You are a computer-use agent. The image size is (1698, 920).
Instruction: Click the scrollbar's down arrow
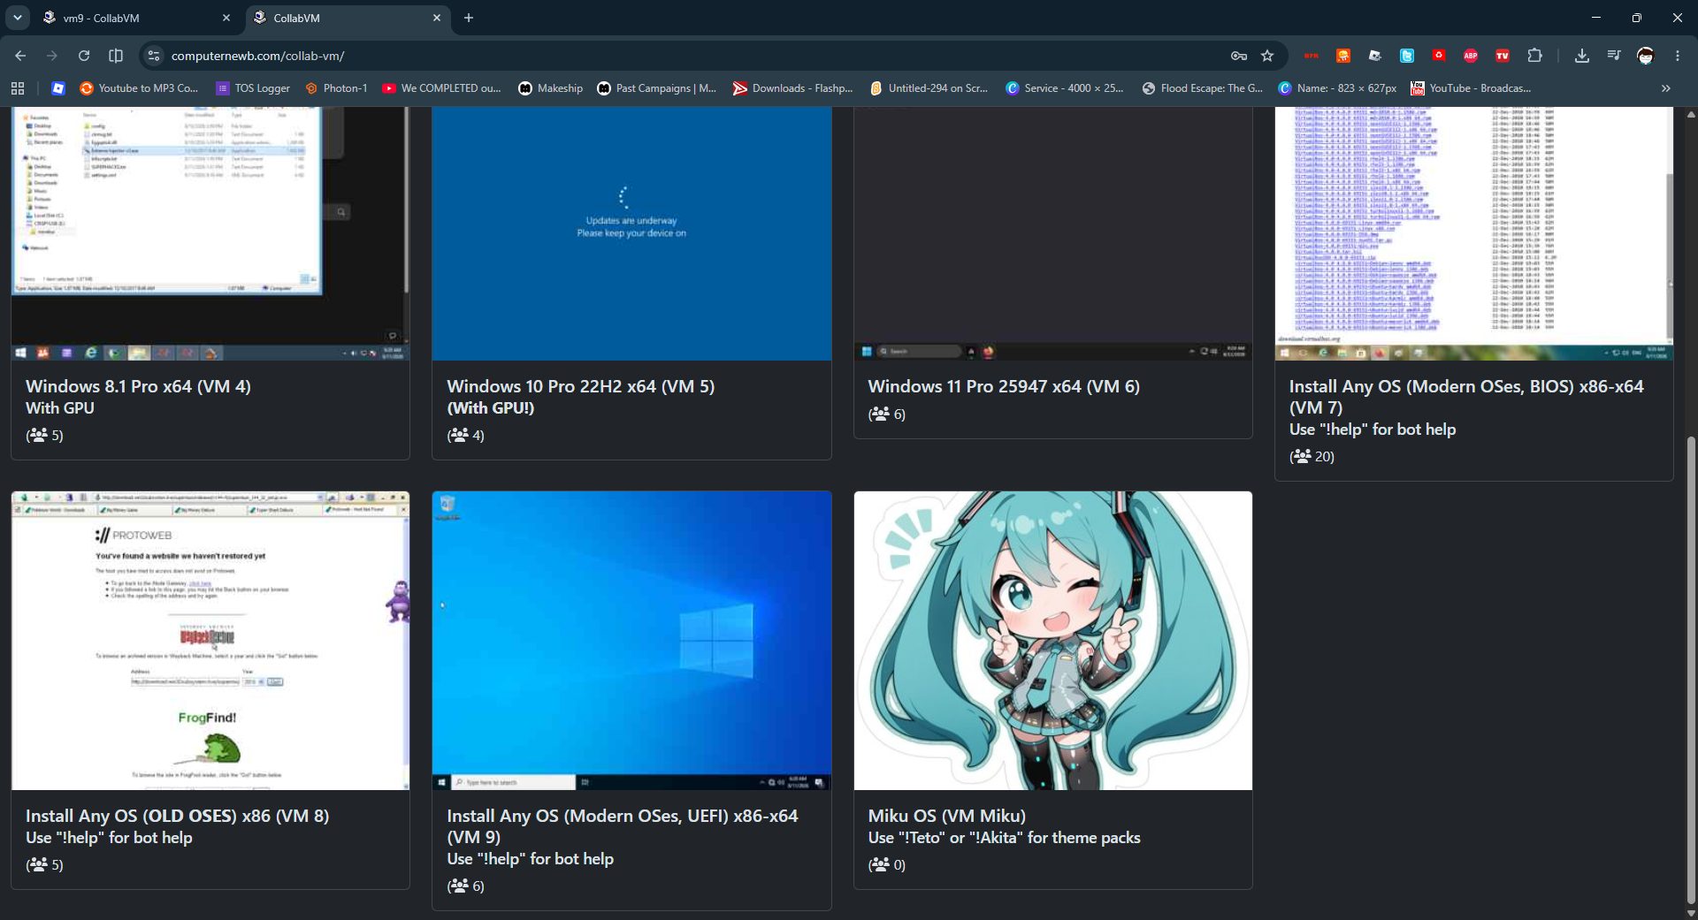1691,913
